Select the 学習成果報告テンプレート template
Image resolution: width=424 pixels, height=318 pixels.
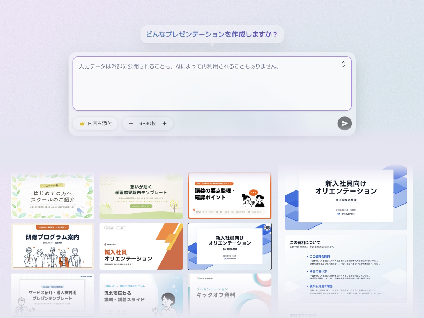141,196
